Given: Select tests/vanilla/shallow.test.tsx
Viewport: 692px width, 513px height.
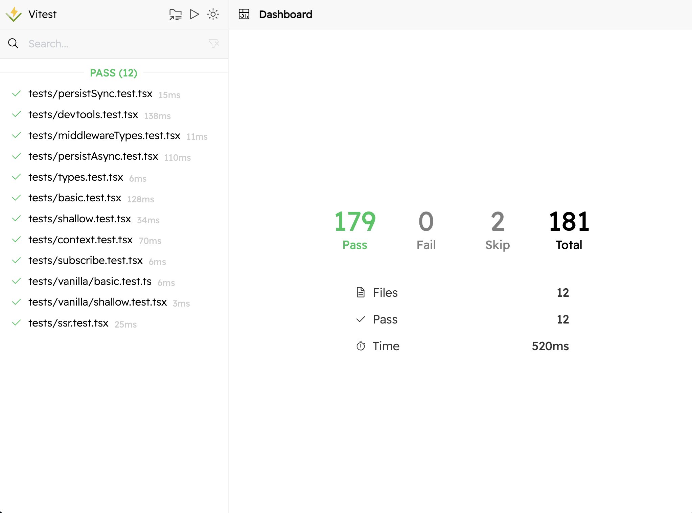Looking at the screenshot, I should click(x=97, y=302).
